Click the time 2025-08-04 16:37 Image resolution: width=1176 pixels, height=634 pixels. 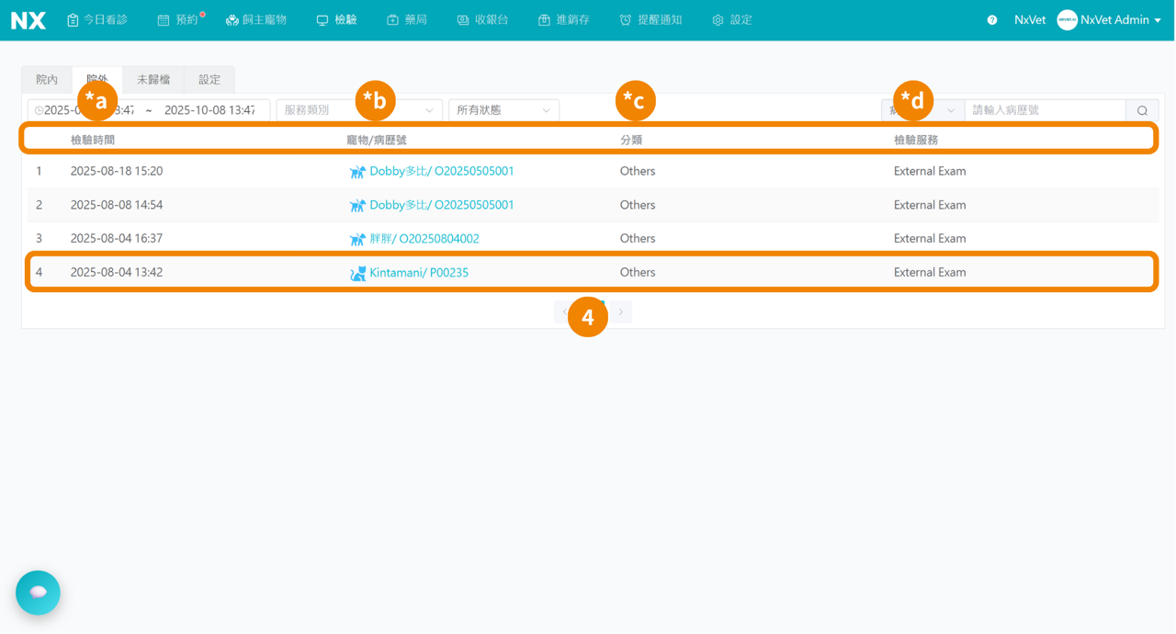[x=117, y=239]
